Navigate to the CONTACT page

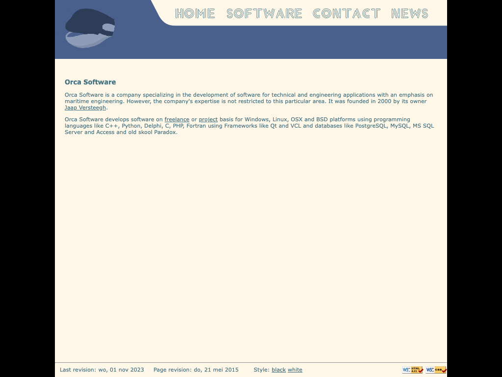pos(347,13)
